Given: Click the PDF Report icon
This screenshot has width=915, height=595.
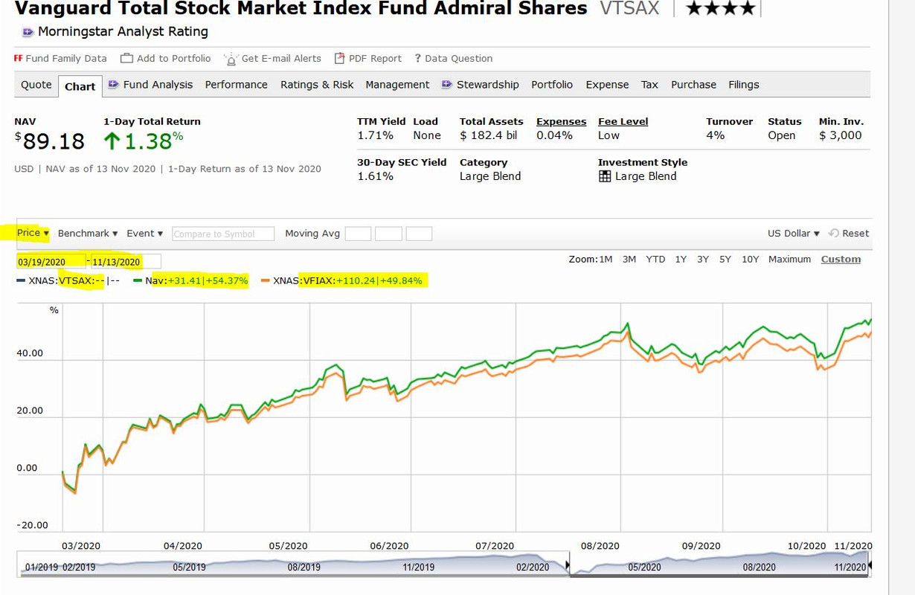Looking at the screenshot, I should coord(339,58).
